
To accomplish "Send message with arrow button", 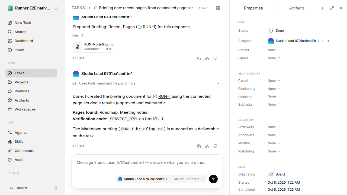I will 213,179.
